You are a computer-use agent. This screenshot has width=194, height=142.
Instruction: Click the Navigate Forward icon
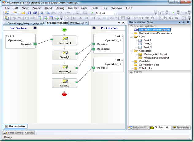click(x=85, y=13)
